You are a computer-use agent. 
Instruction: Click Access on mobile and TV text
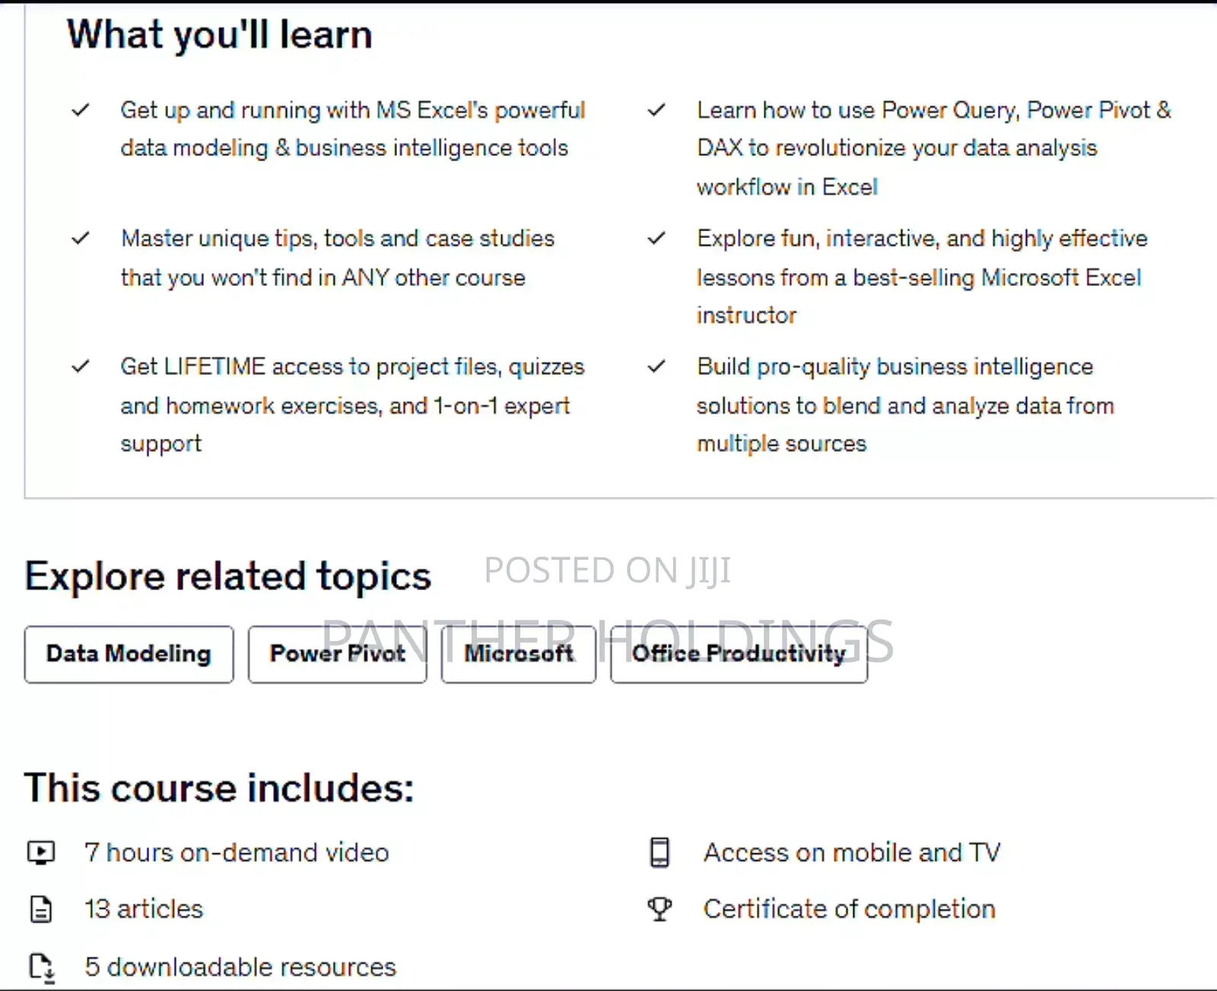(x=853, y=852)
